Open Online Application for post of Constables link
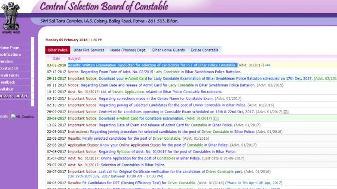This screenshot has width=337, height=189. tap(150, 159)
